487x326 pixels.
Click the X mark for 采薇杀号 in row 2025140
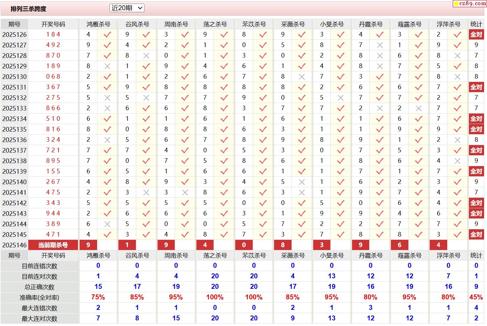[x=302, y=182]
